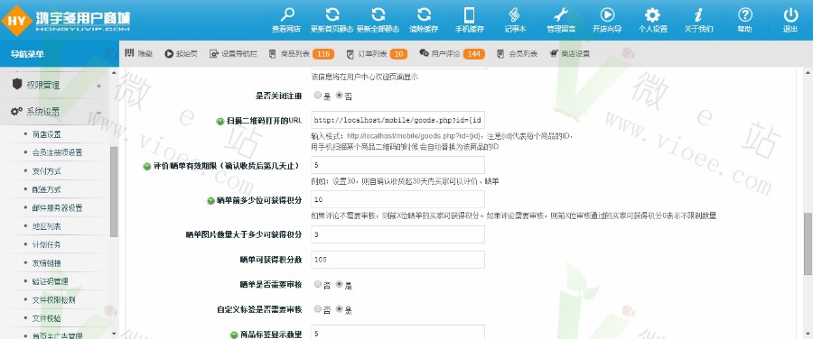Open 个人设置 gear icon

[x=652, y=14]
